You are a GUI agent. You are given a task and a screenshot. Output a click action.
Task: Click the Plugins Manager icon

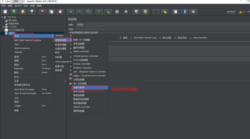point(193,12)
